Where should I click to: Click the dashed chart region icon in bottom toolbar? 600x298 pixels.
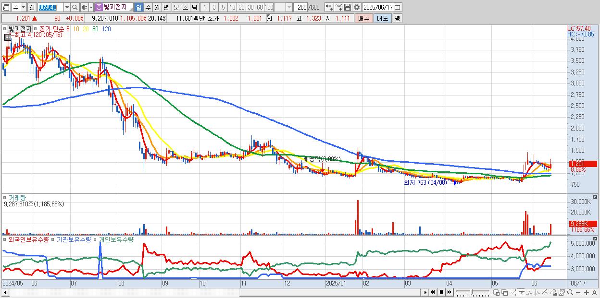pos(512,293)
